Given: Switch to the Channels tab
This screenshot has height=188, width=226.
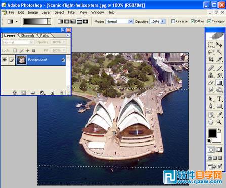Looking at the screenshot, I should pos(27,36).
